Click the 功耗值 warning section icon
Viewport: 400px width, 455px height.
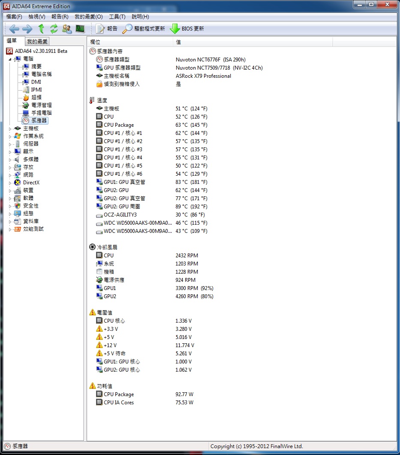click(x=93, y=386)
